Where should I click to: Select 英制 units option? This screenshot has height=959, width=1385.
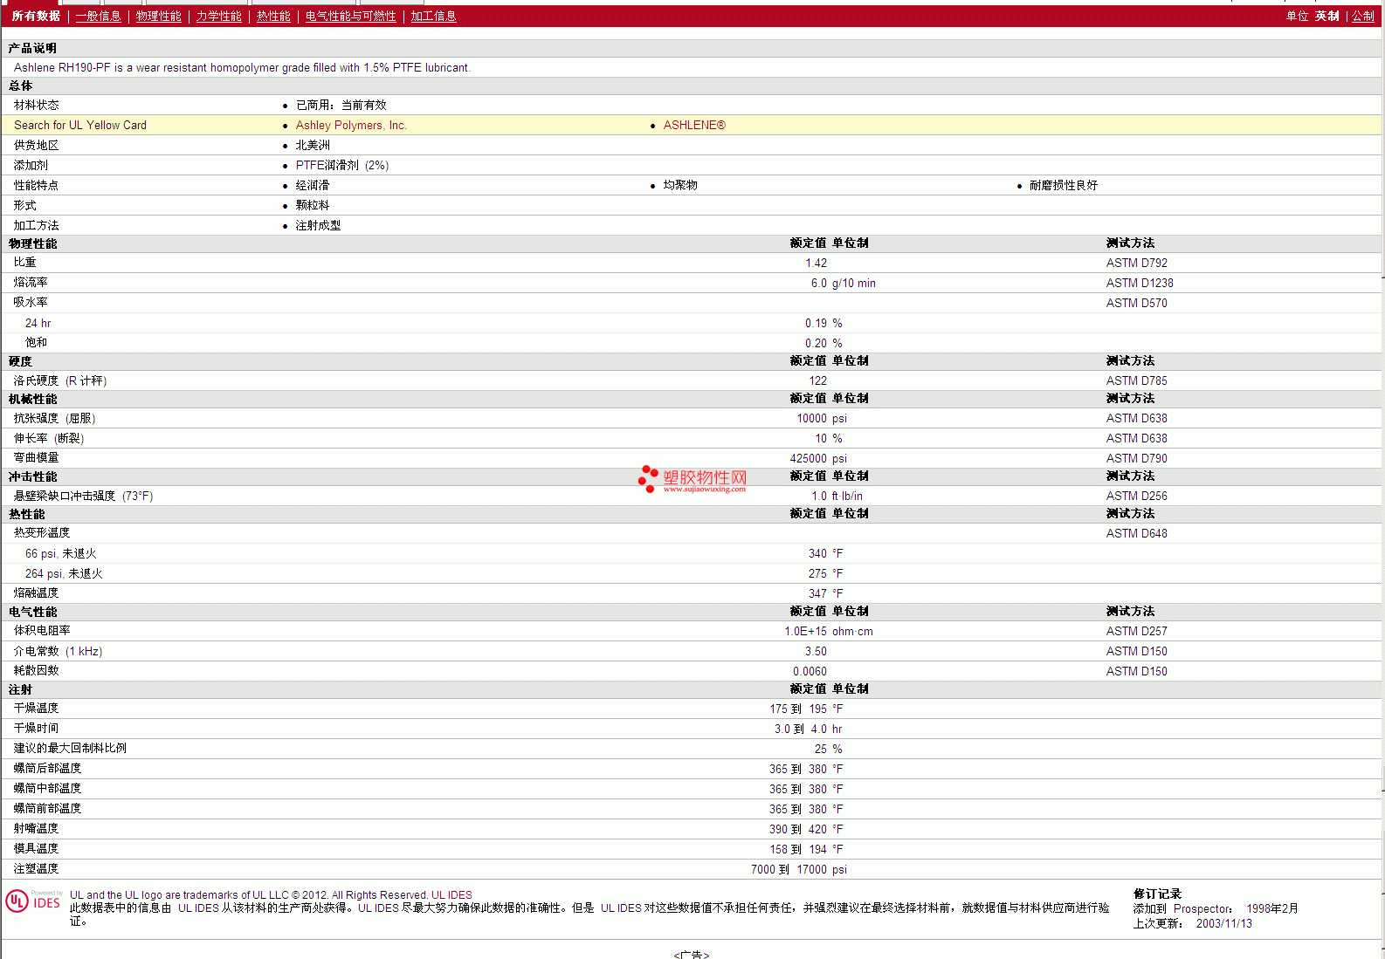point(1327,16)
